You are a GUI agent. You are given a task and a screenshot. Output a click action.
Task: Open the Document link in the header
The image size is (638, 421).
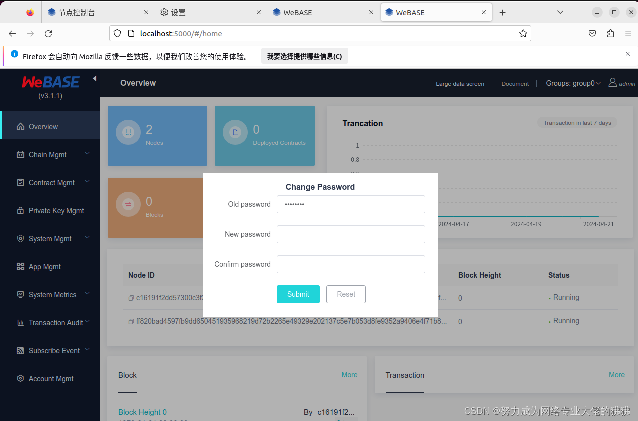[515, 83]
